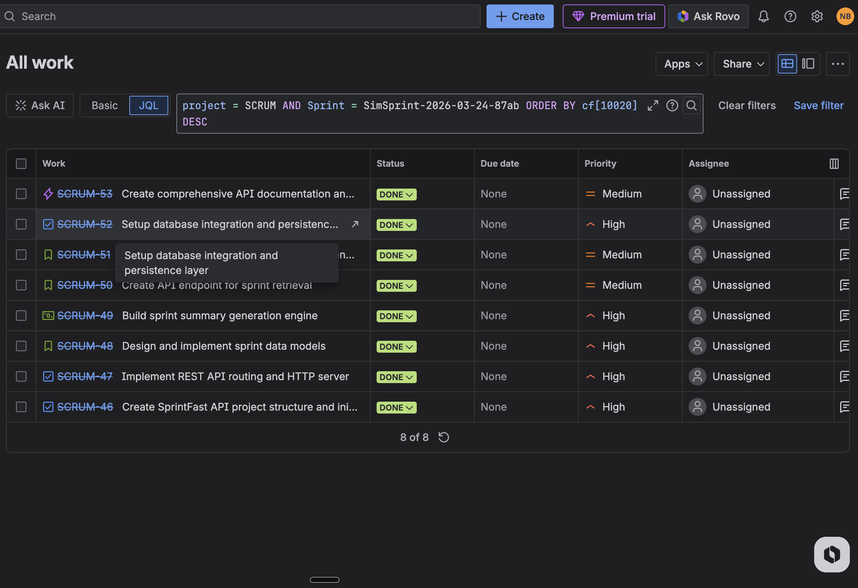The height and width of the screenshot is (588, 858).
Task: Open the three-dot more actions menu
Action: pos(838,64)
